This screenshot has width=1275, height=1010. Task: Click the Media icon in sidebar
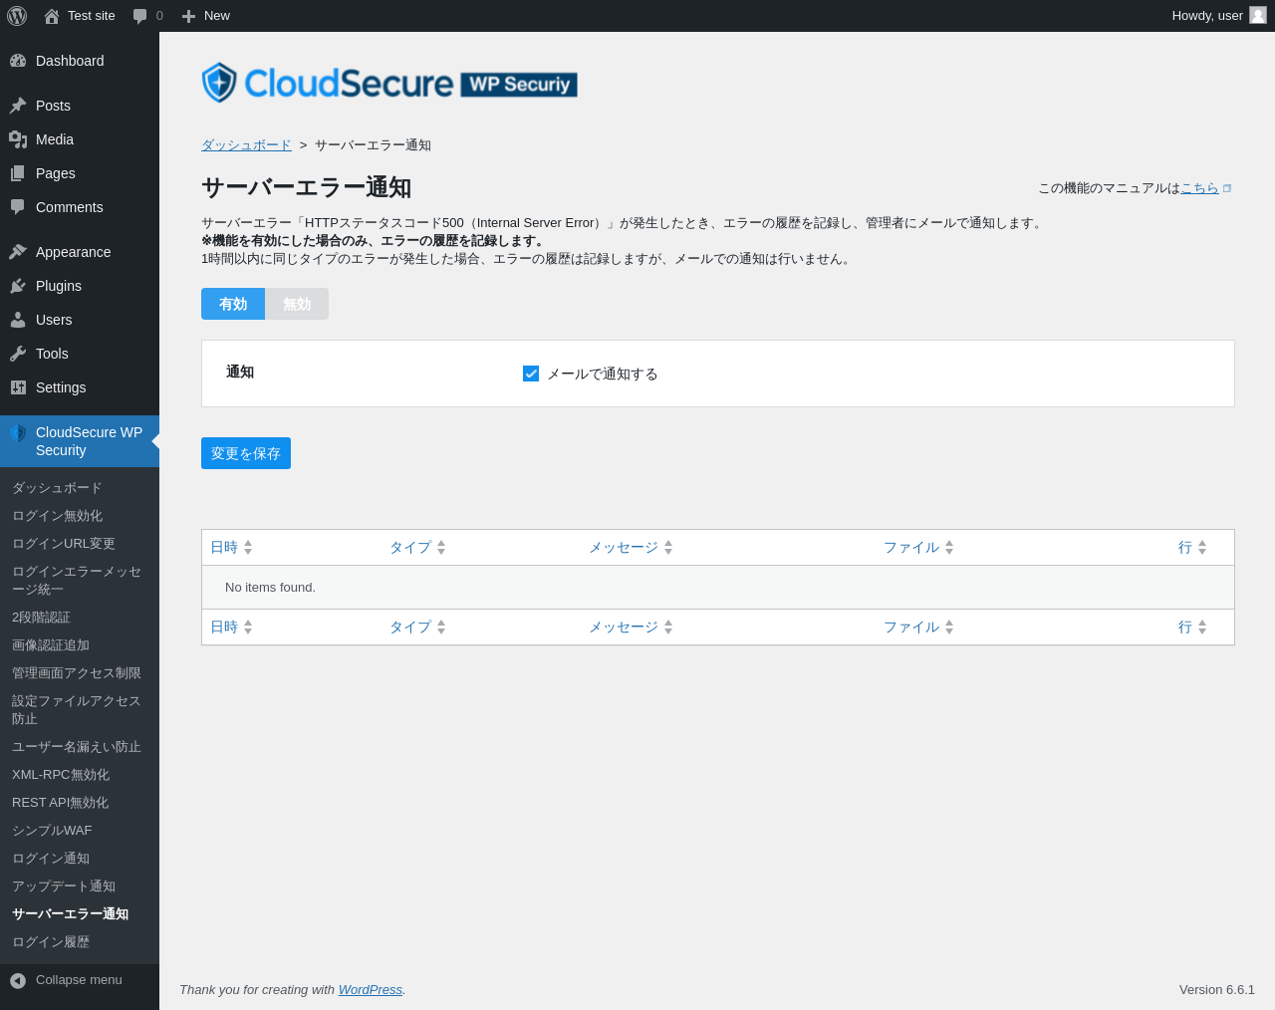18,139
